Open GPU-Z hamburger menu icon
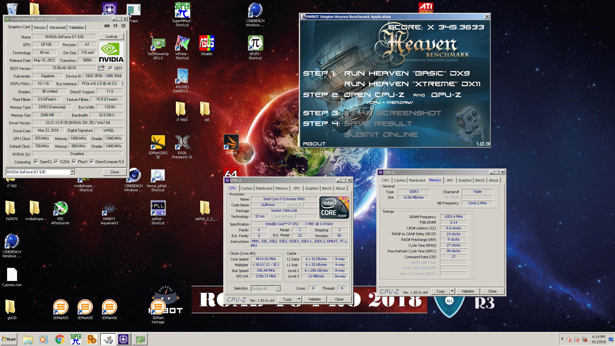The height and width of the screenshot is (346, 615). pos(123,26)
